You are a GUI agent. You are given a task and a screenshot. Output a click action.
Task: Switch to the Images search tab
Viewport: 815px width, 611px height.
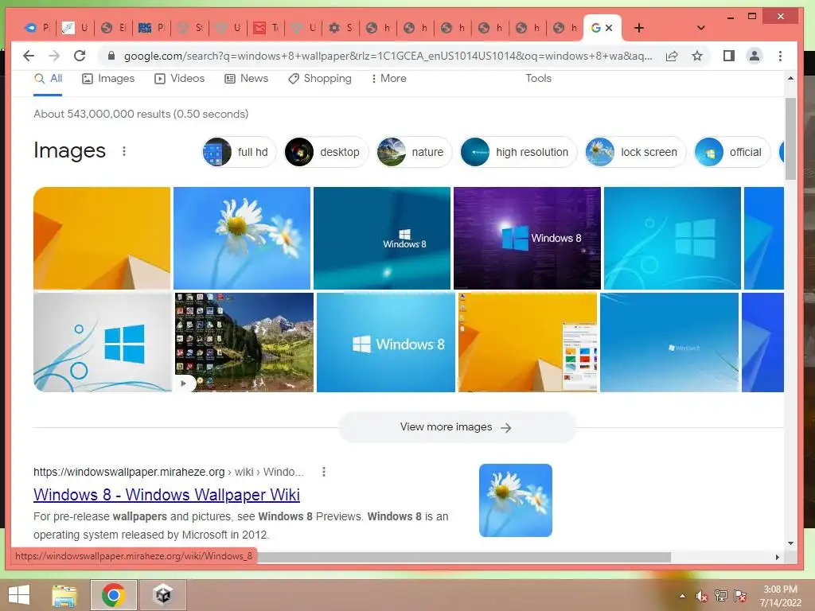(x=108, y=79)
